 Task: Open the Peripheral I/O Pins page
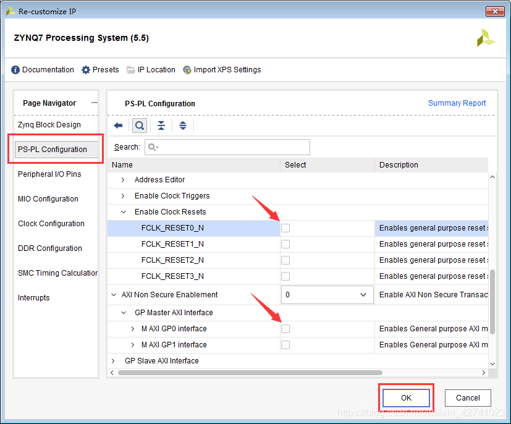(49, 174)
